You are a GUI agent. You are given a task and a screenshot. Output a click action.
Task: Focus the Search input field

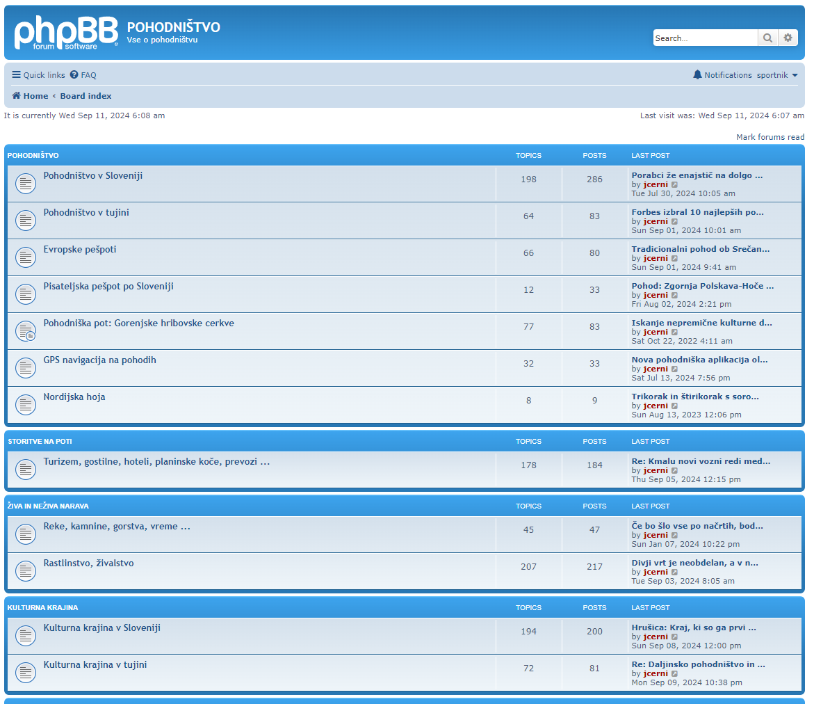tap(704, 38)
